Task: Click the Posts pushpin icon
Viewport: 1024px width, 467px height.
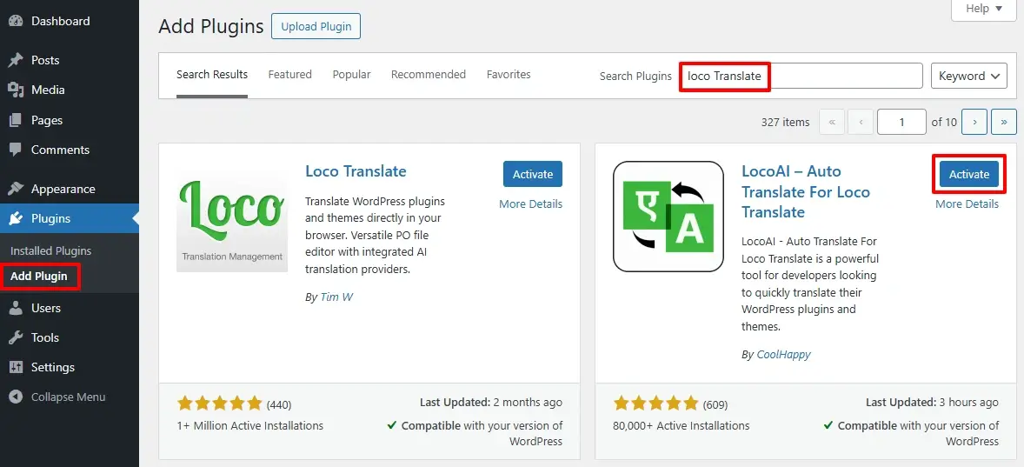Action: (x=17, y=60)
